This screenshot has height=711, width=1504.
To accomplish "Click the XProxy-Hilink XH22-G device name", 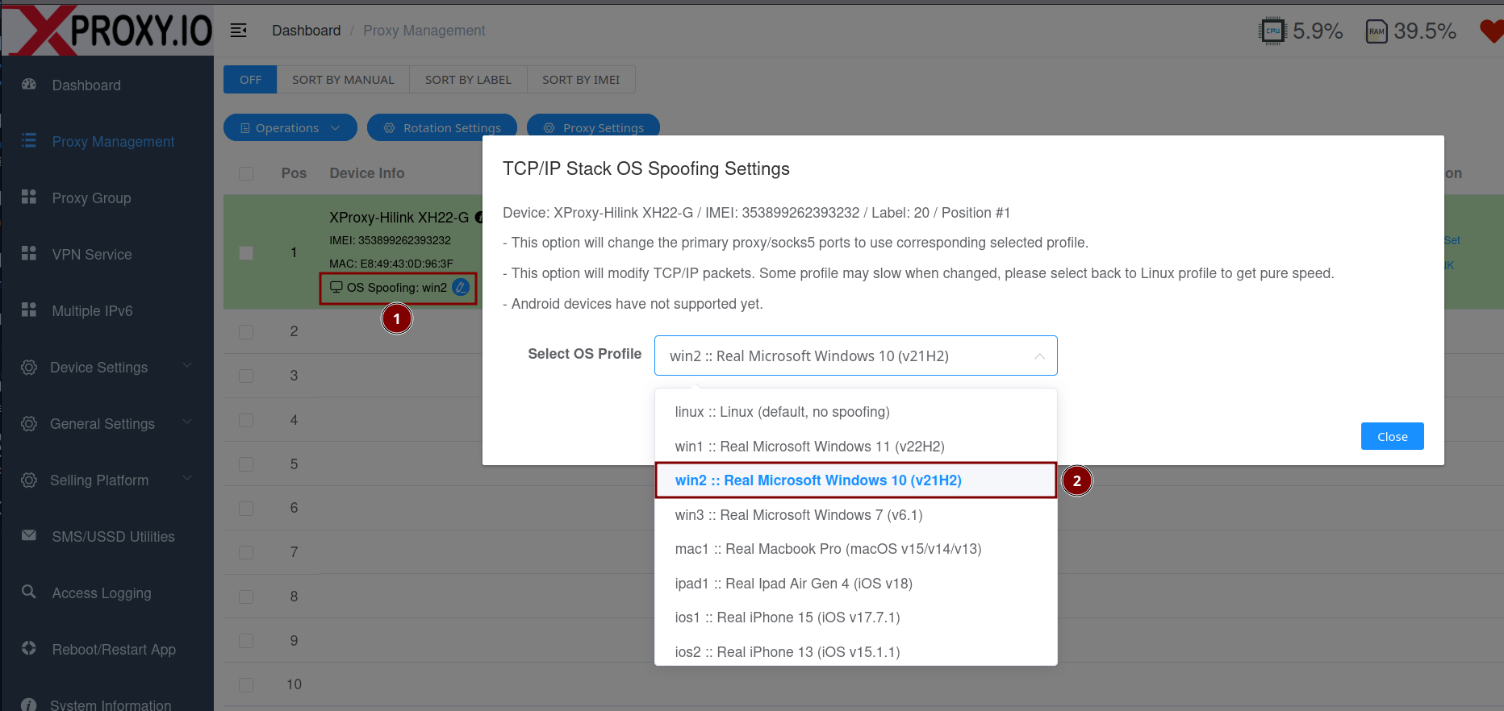I will (x=399, y=218).
